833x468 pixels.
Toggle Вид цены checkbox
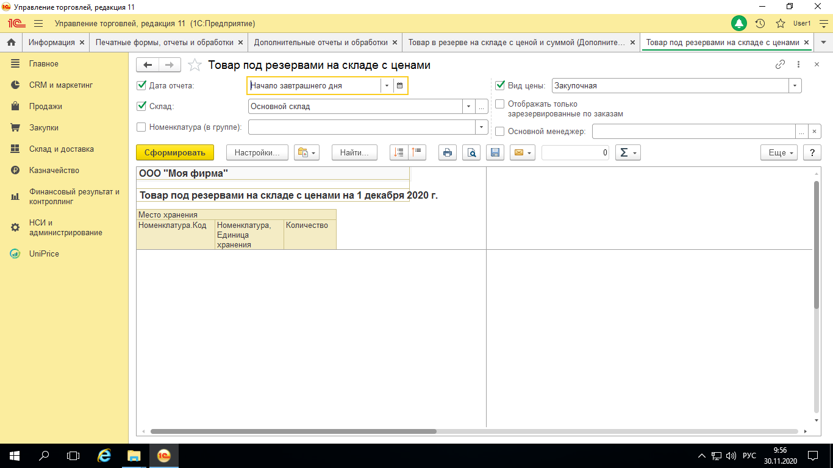click(500, 86)
